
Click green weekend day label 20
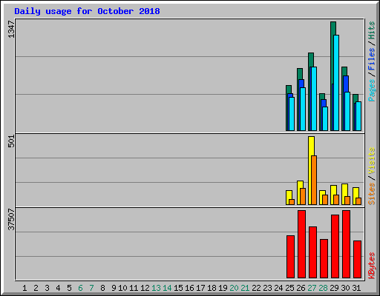click(234, 288)
